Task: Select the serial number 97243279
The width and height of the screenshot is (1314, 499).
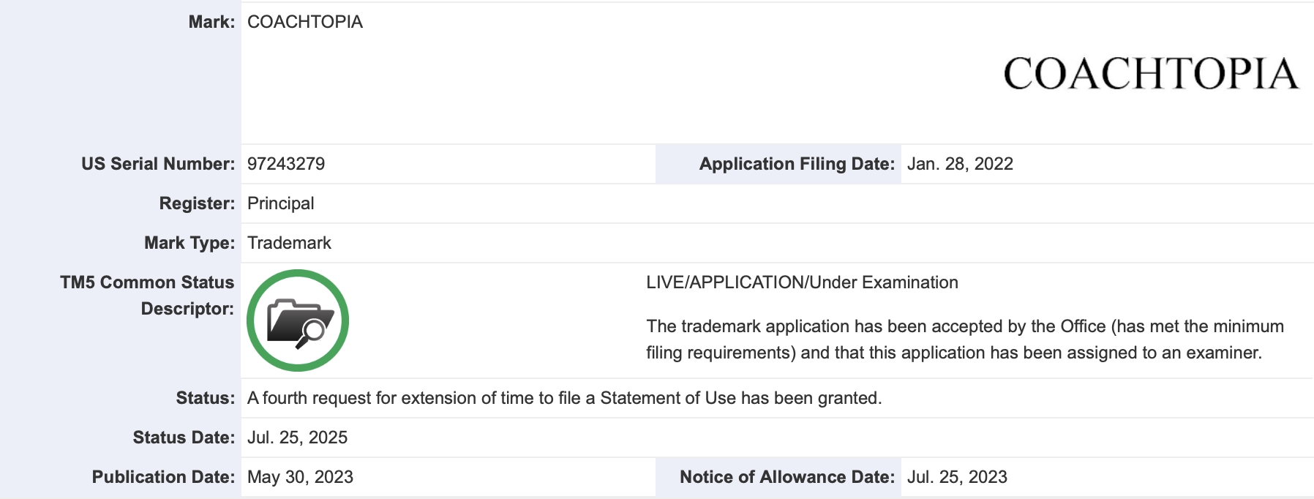Action: (x=286, y=164)
